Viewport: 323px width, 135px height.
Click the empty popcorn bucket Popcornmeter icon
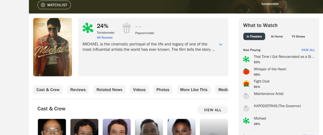[126, 28]
